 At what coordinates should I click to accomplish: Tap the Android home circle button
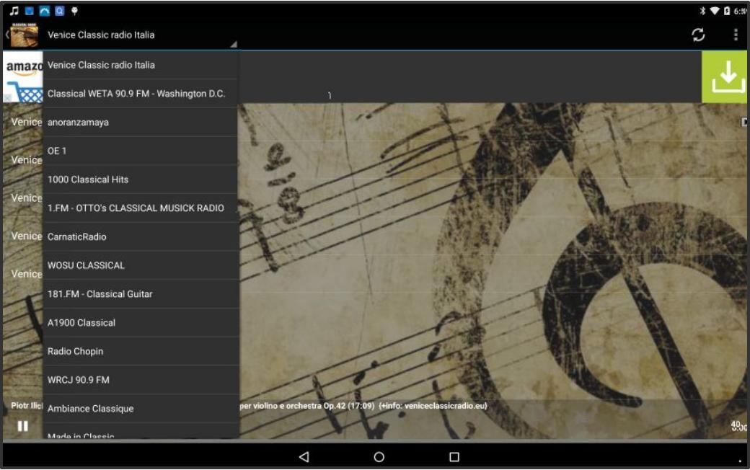[379, 456]
